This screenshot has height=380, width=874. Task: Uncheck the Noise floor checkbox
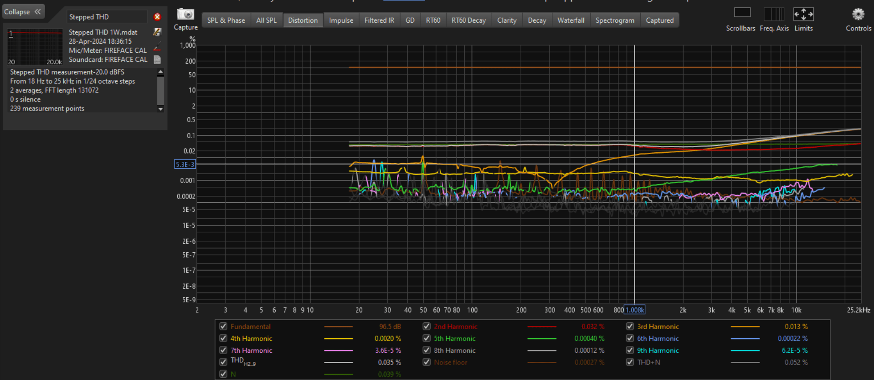(x=427, y=362)
